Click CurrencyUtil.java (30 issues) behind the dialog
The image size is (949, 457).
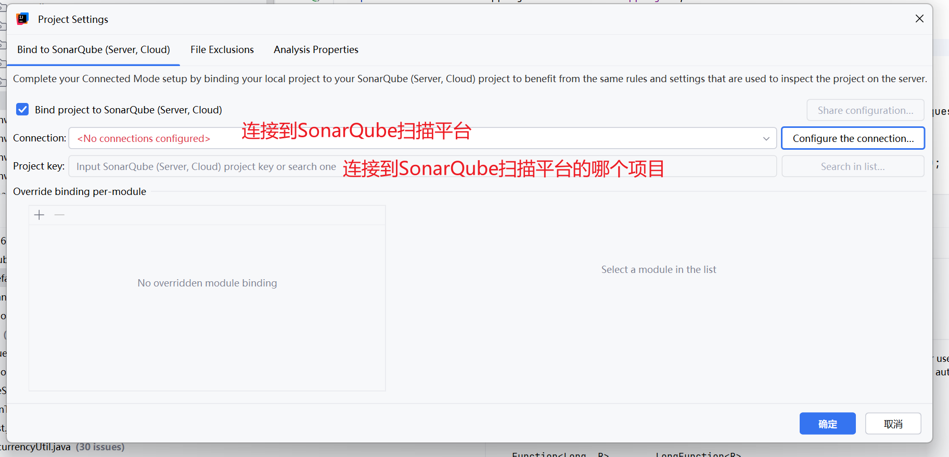tap(62, 447)
